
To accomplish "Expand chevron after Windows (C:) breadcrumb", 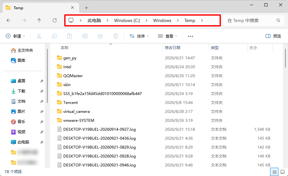I will pyautogui.click(x=146, y=20).
